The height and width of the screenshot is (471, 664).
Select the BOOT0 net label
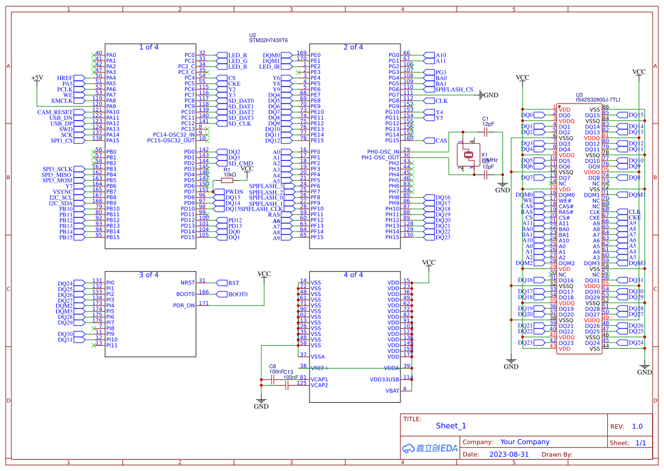click(237, 294)
